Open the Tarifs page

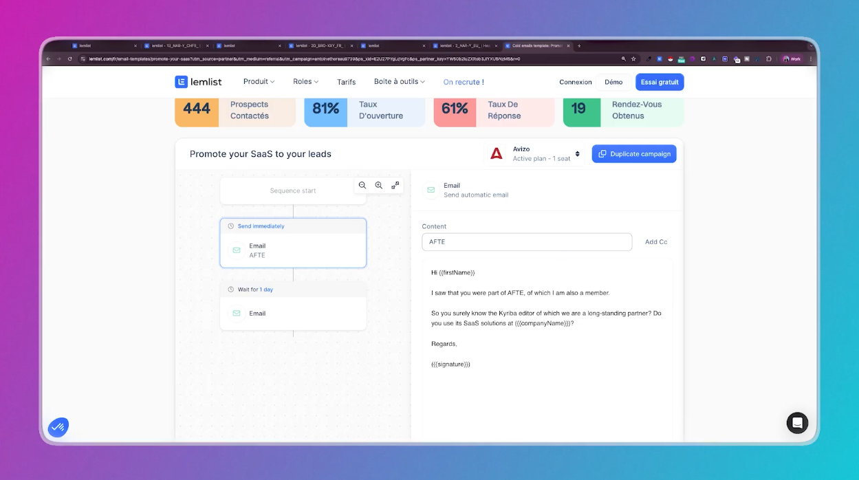347,82
